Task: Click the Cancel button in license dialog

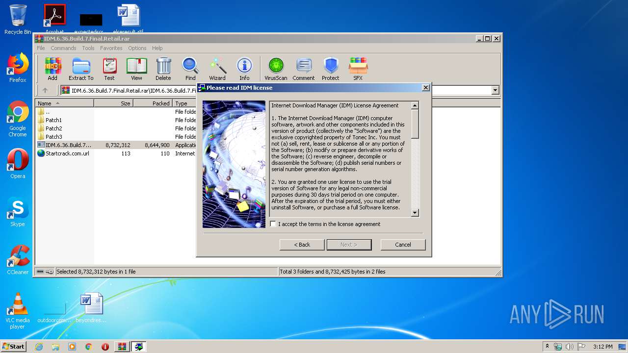Action: click(x=403, y=245)
